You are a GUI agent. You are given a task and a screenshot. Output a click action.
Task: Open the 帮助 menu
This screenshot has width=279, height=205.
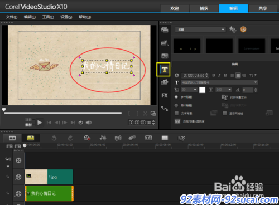(x=85, y=17)
